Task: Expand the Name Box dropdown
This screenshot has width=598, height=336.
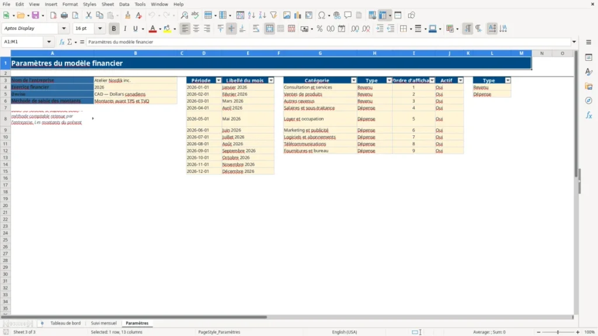Action: click(49, 42)
